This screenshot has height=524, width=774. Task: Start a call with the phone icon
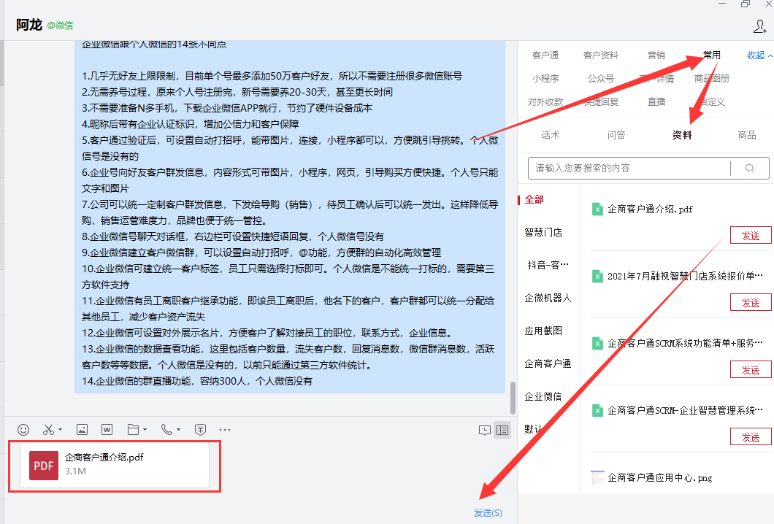(166, 430)
